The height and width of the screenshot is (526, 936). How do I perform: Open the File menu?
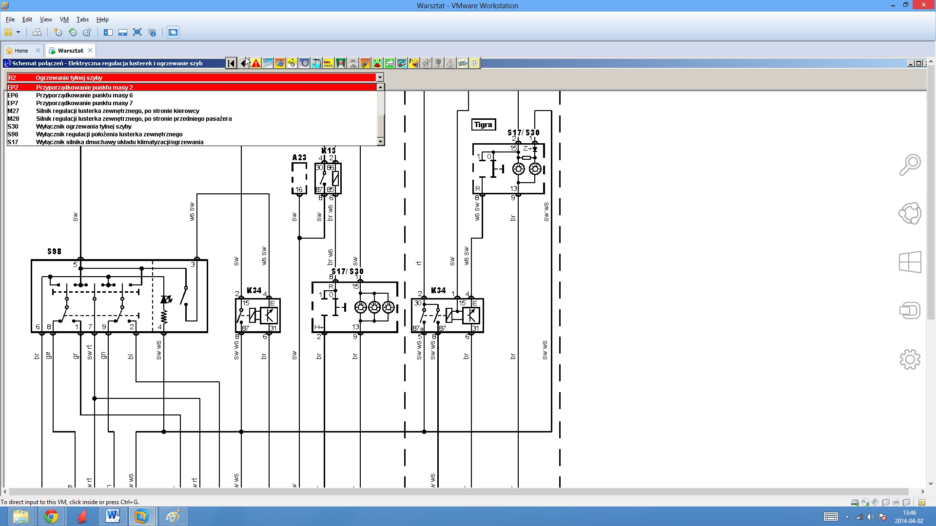pos(10,19)
